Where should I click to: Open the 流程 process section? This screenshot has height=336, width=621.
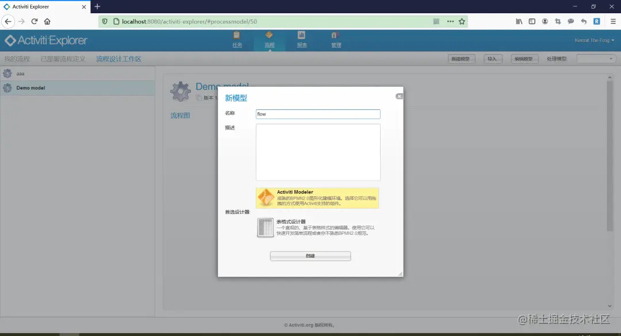(x=269, y=40)
